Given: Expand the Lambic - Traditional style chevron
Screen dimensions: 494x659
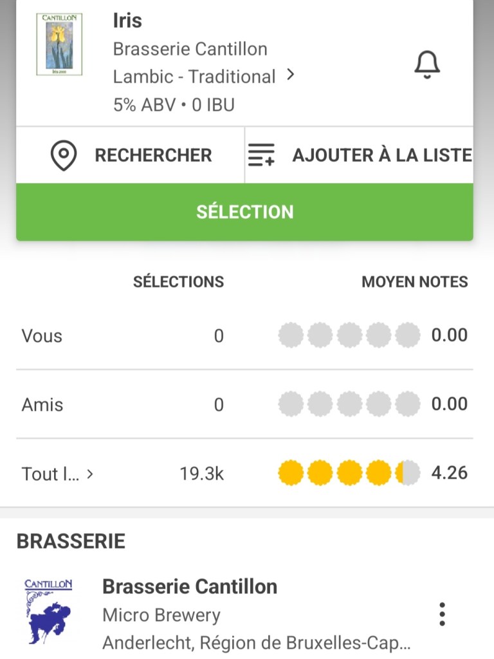Looking at the screenshot, I should pyautogui.click(x=291, y=75).
